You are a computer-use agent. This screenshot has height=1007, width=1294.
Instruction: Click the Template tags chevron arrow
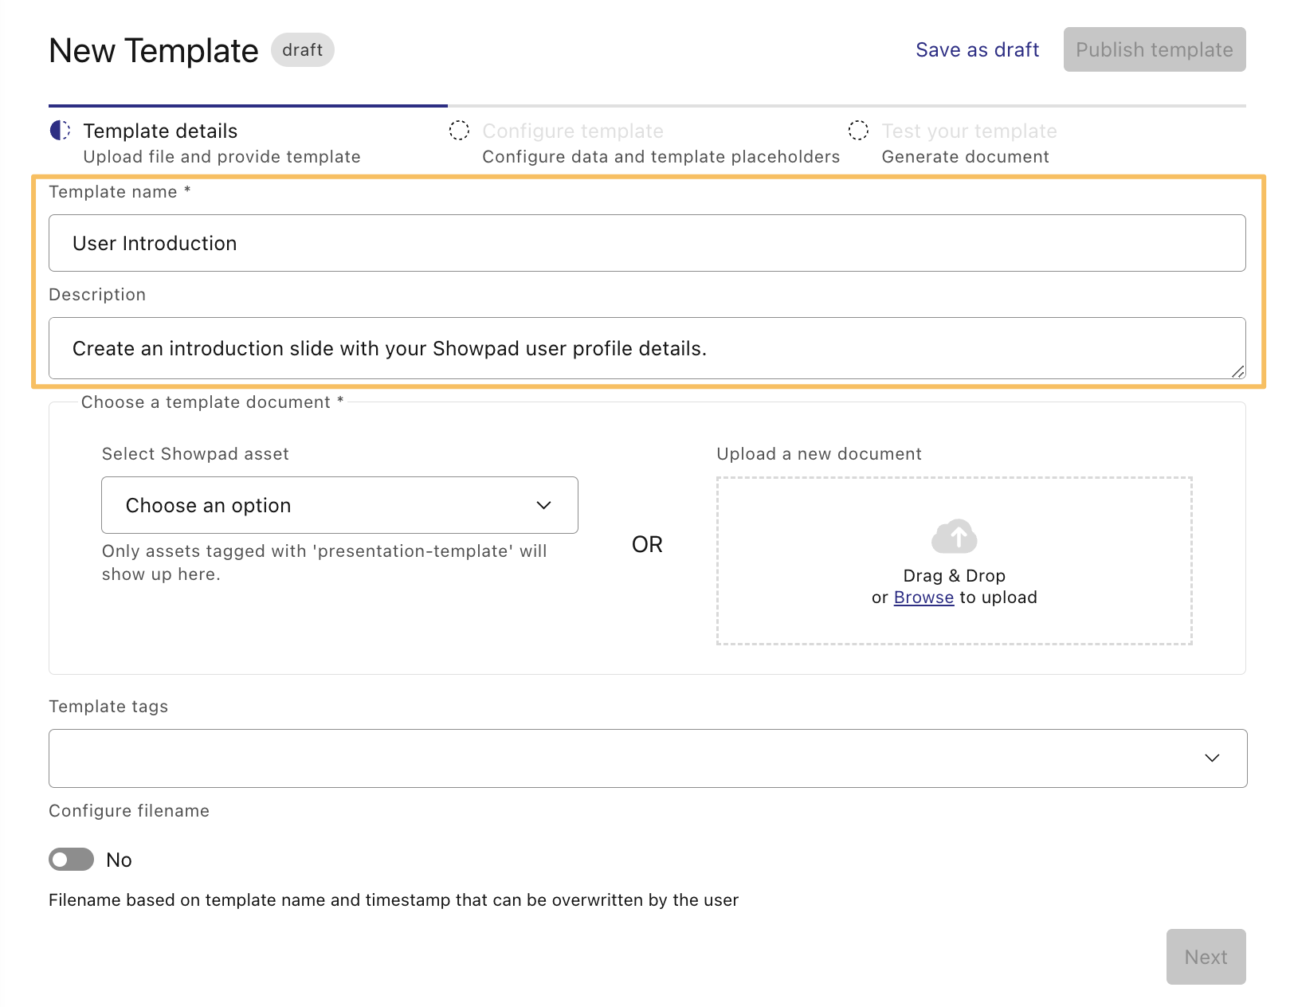point(1212,758)
